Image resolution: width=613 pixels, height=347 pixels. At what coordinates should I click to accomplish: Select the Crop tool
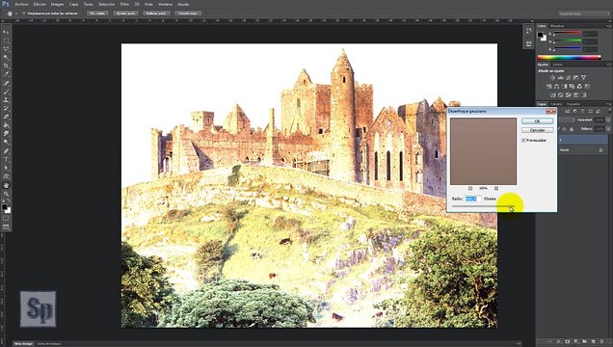(6, 67)
